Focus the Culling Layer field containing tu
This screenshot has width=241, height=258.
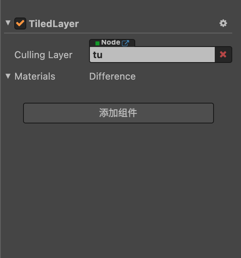click(x=152, y=55)
